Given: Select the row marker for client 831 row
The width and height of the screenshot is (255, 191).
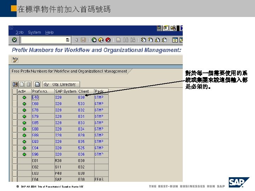Looking at the screenshot, I should pos(15,116).
